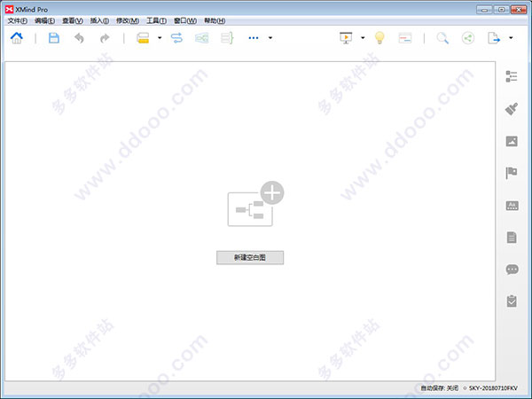The width and height of the screenshot is (532, 399).
Task: Click the XMind logo in title bar
Action: (9, 9)
